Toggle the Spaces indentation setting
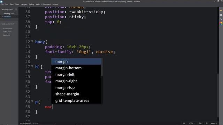This screenshot has width=223, height=125. point(214,123)
